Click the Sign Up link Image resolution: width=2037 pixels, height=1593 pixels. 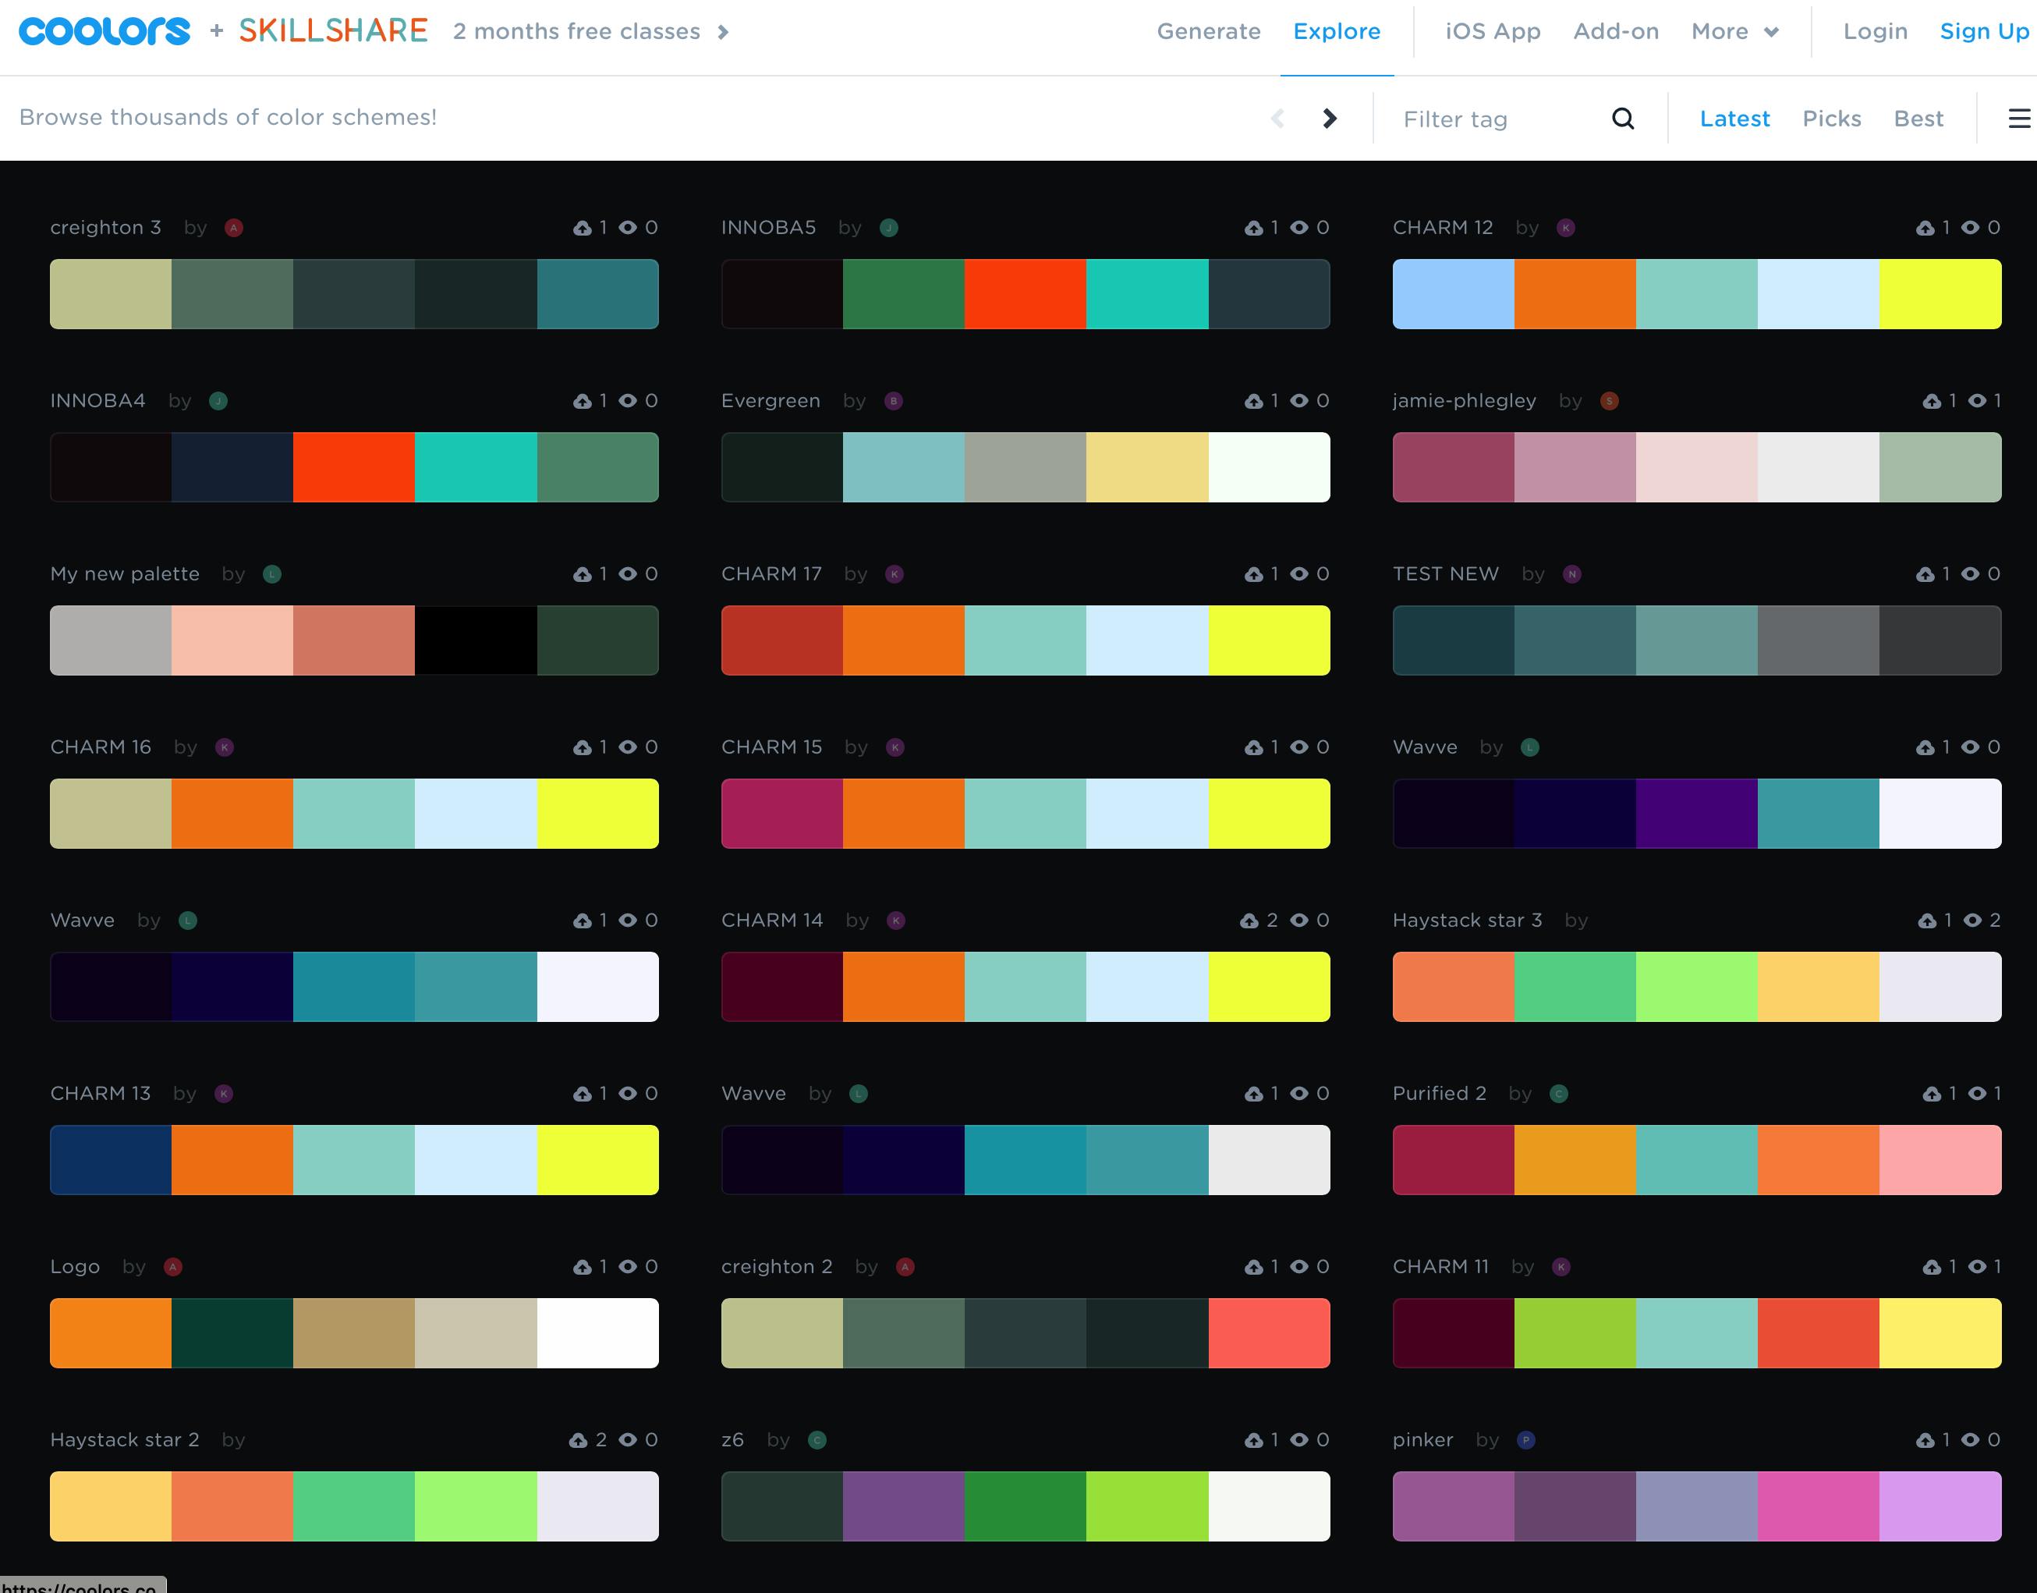pyautogui.click(x=1984, y=32)
